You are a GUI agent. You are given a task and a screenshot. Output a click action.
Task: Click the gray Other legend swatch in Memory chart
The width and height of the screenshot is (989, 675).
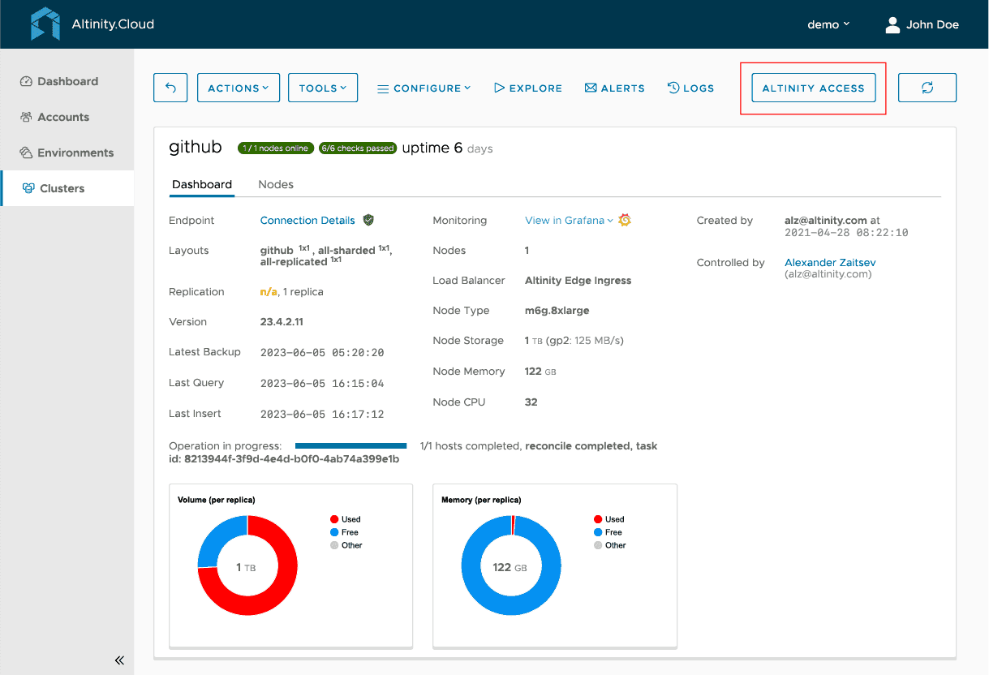coord(599,545)
